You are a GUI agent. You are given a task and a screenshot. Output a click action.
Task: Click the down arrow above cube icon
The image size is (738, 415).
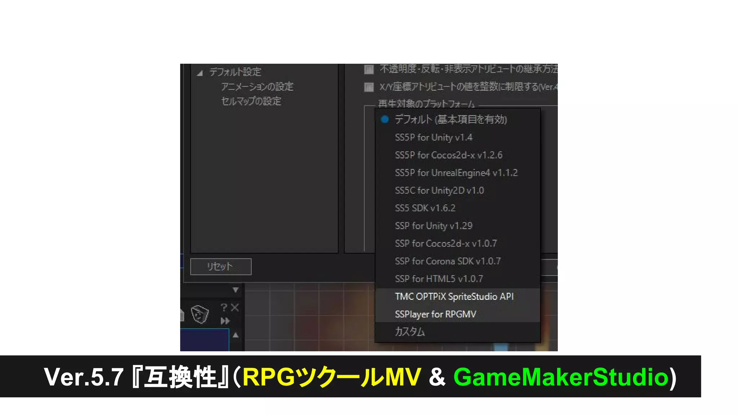235,290
